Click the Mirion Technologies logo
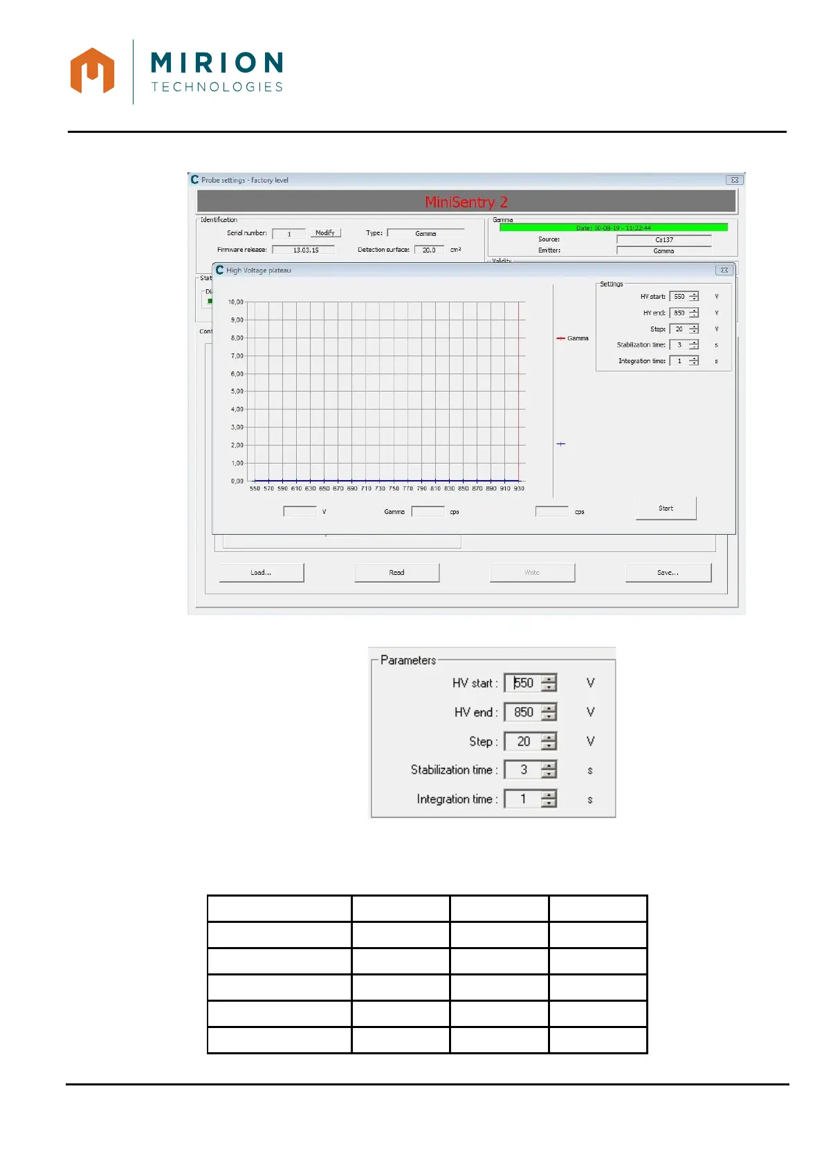 tap(177, 71)
